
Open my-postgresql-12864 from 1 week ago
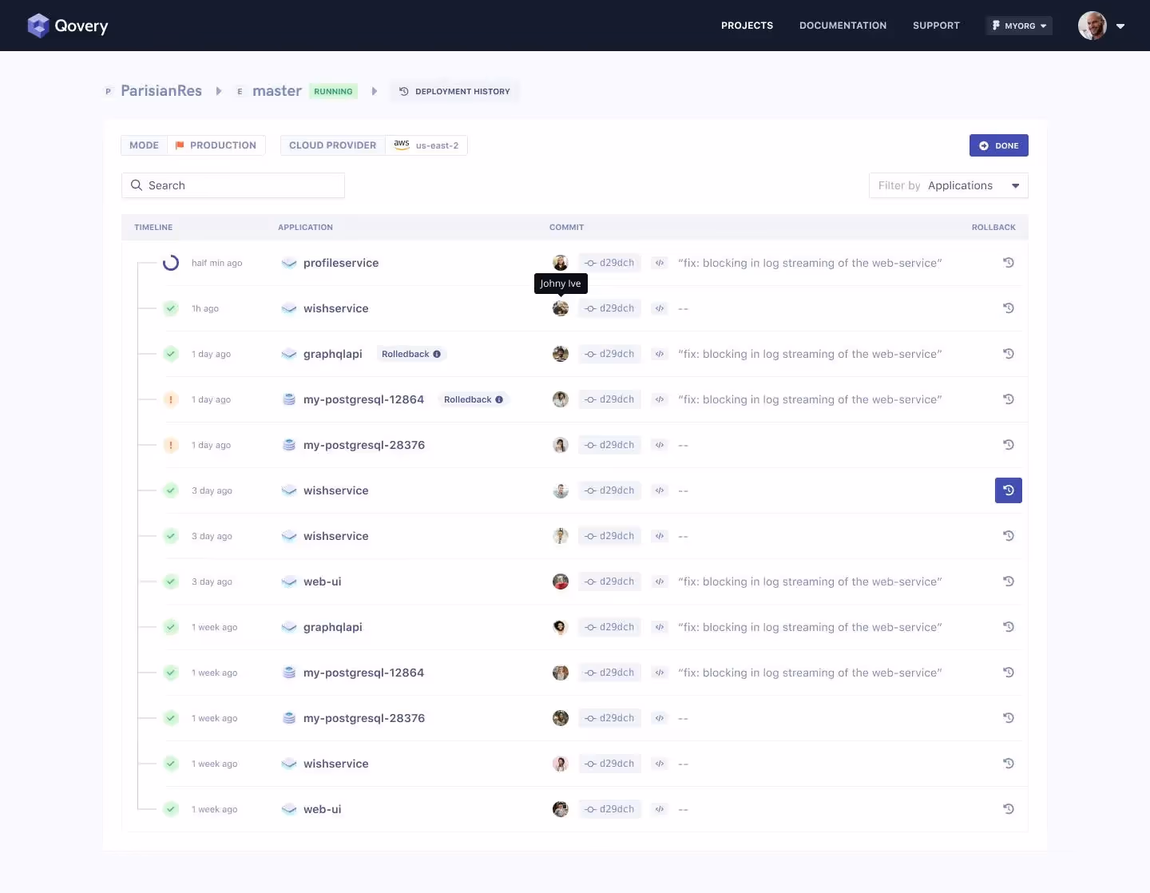363,673
